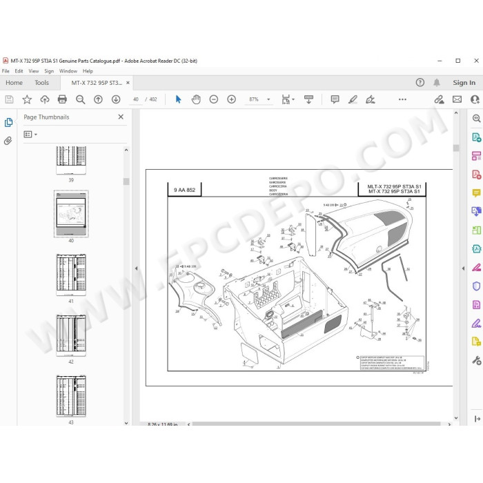The height and width of the screenshot is (483, 483).
Task: Switch to the Home tab
Action: pos(14,83)
